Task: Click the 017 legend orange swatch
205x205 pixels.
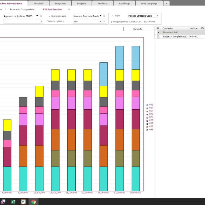Action: [147, 111]
